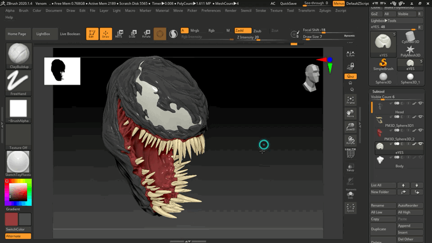Click the Duplicate subtool button
The height and width of the screenshot is (243, 432).
pyautogui.click(x=383, y=229)
